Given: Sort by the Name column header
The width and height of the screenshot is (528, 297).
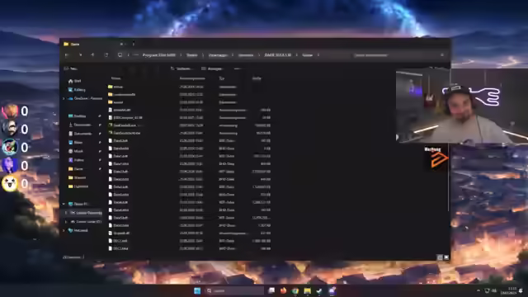Looking at the screenshot, I should click(x=115, y=78).
